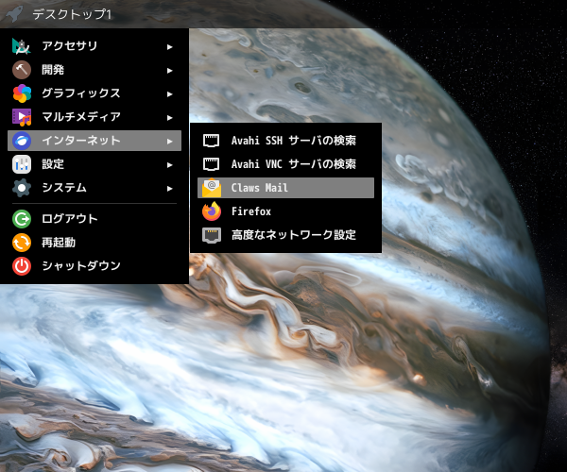This screenshot has width=567, height=472.
Task: Click the インターネット globe icon
Action: [22, 141]
